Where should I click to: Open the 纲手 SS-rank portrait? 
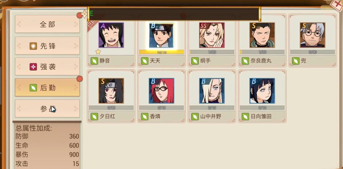[x=212, y=35]
